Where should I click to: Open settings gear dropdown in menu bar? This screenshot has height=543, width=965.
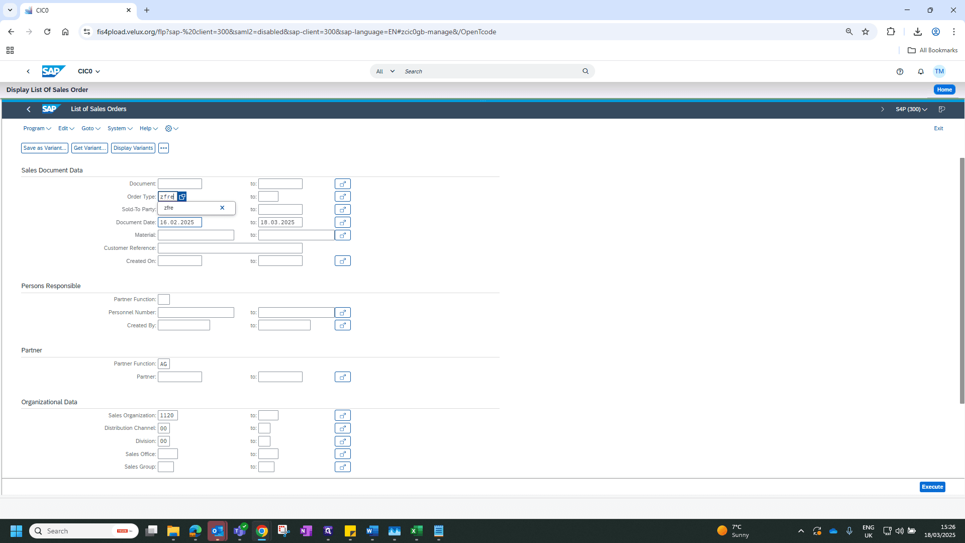(171, 129)
